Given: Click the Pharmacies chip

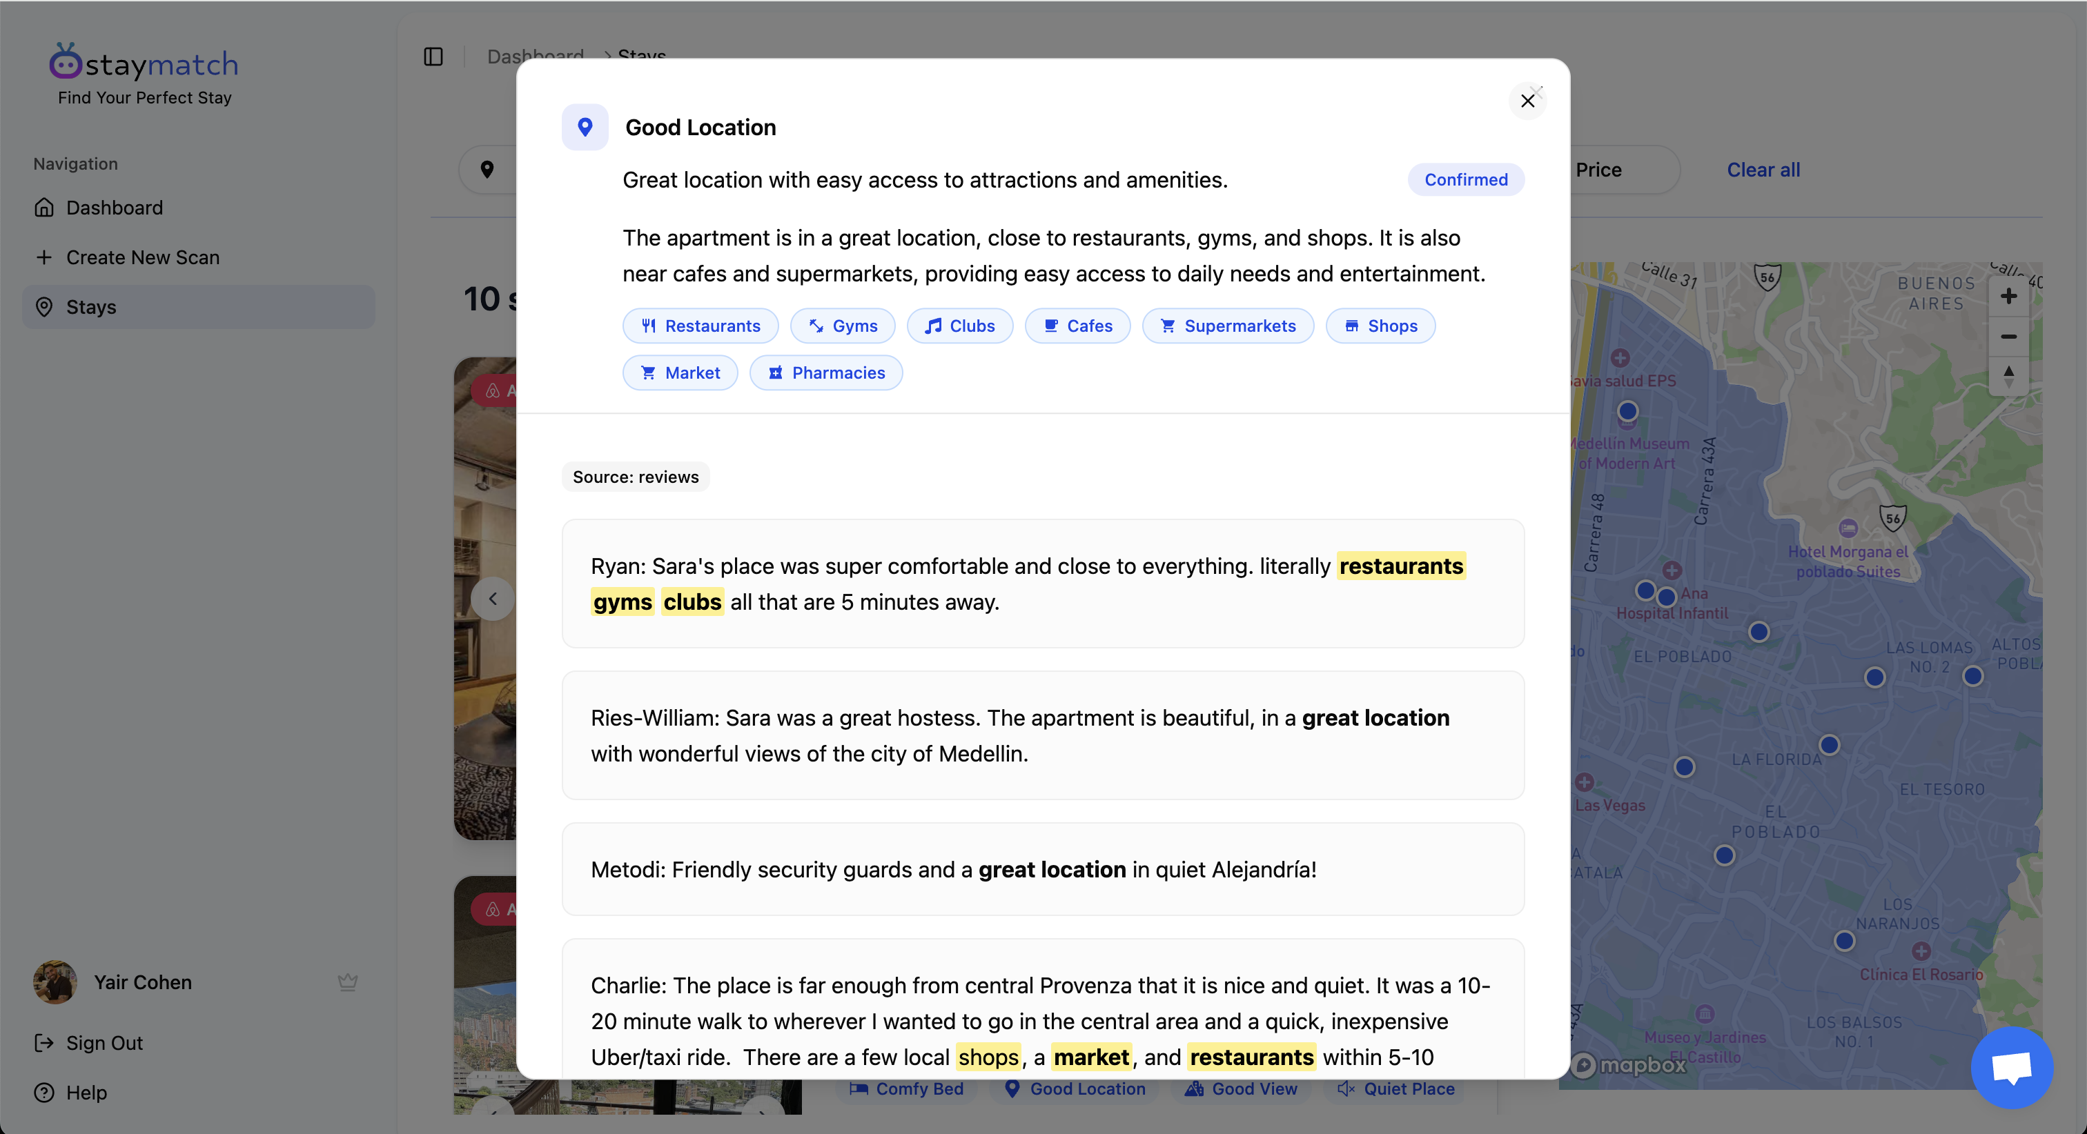Looking at the screenshot, I should click(825, 372).
